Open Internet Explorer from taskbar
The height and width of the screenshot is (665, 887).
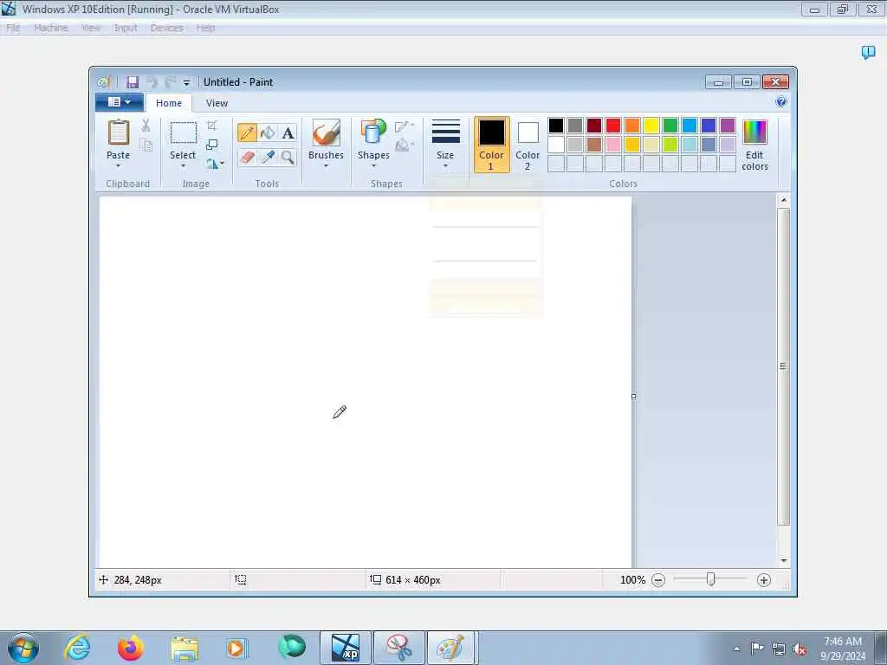(x=77, y=648)
